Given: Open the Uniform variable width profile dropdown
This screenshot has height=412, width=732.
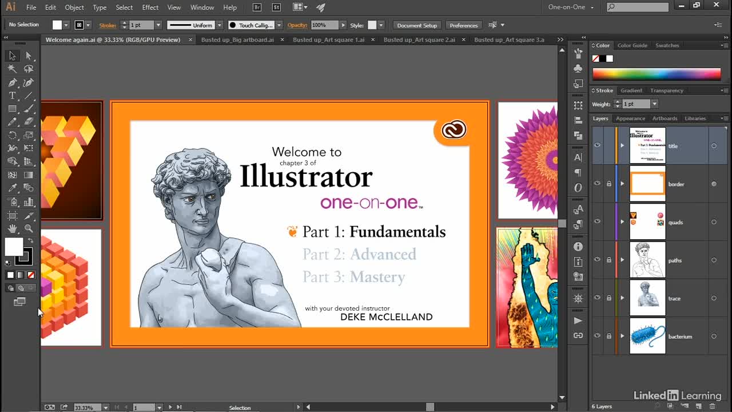Looking at the screenshot, I should (219, 25).
